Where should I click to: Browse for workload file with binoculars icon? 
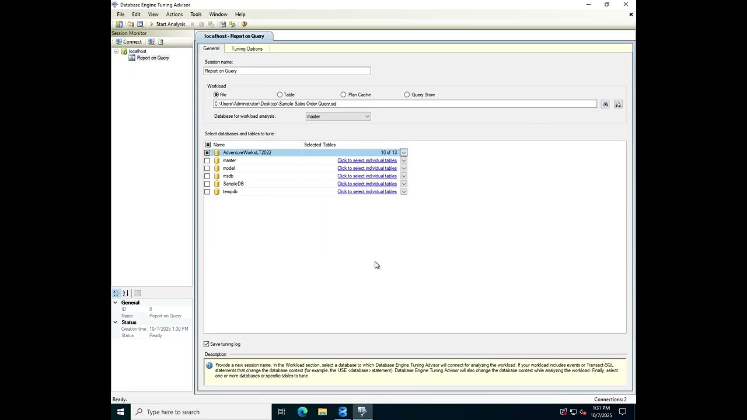click(x=605, y=104)
